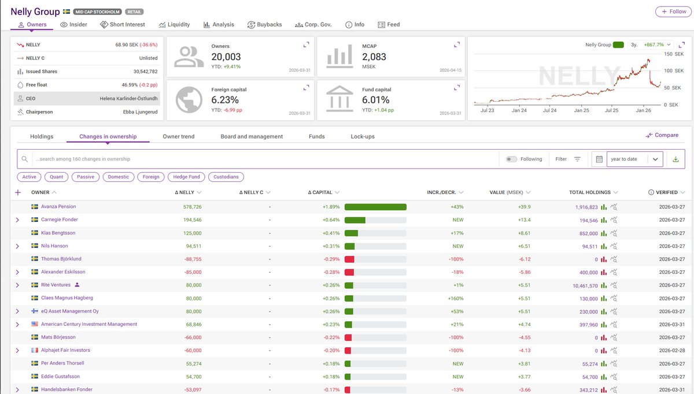This screenshot has width=694, height=394.
Task: Toggle the Passive filter chip
Action: [x=86, y=177]
